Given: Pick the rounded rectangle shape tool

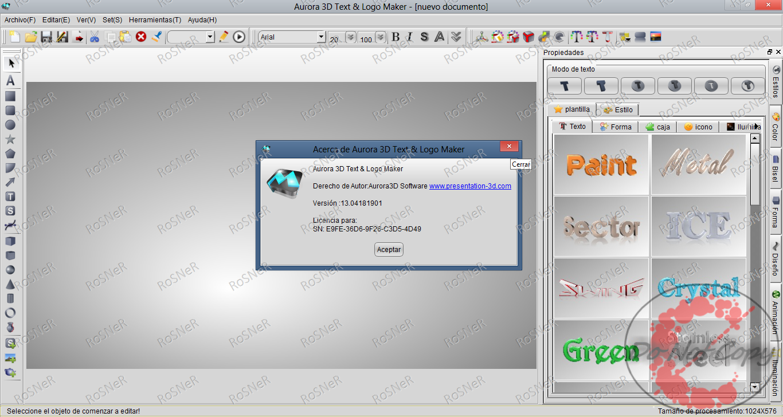Looking at the screenshot, I should pyautogui.click(x=10, y=111).
